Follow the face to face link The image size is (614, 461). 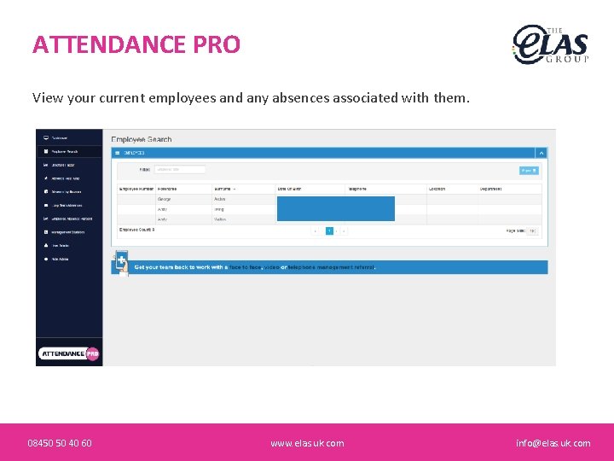click(245, 267)
